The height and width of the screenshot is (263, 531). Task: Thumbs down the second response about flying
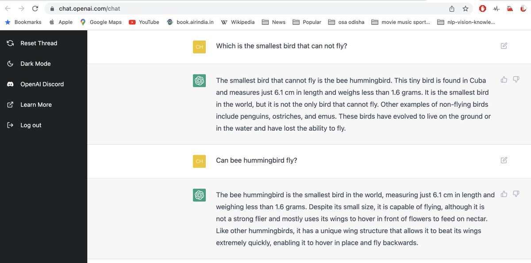click(x=516, y=194)
